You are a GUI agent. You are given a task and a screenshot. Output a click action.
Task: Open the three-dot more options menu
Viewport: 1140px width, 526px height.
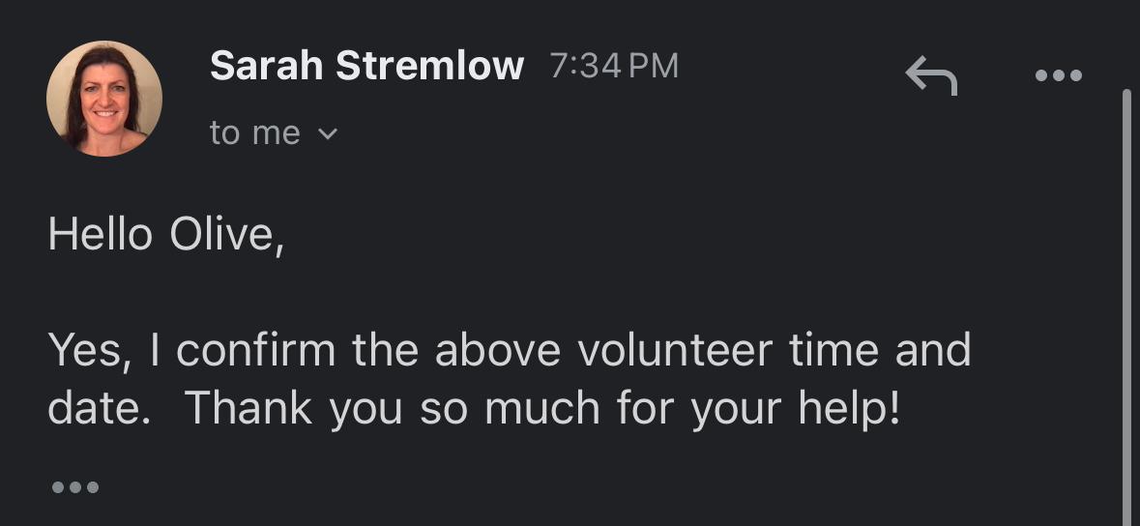click(1058, 75)
